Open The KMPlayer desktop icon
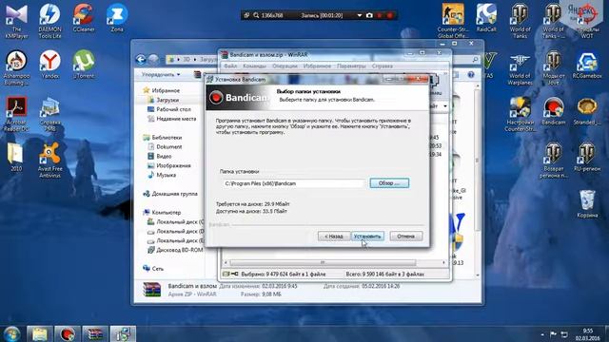609x342 pixels. click(x=16, y=21)
